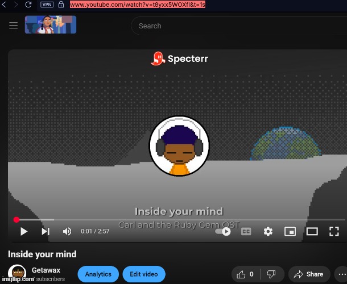This screenshot has width=347, height=284.
Task: Mute the video with the speaker icon
Action: pos(67,231)
